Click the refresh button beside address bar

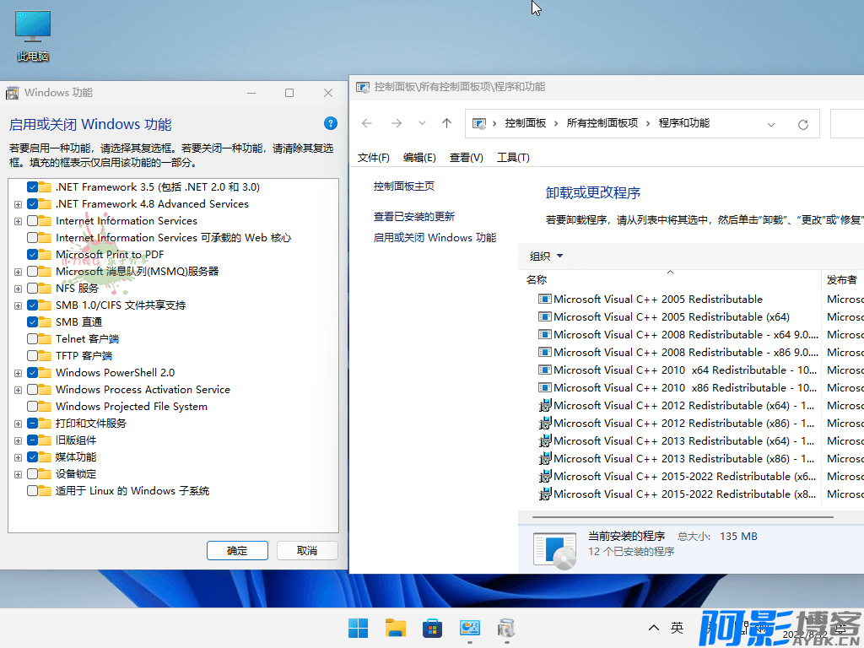pos(803,124)
